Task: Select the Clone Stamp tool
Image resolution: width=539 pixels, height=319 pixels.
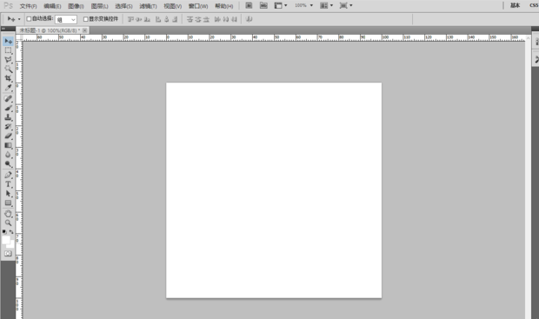Action: coord(8,117)
